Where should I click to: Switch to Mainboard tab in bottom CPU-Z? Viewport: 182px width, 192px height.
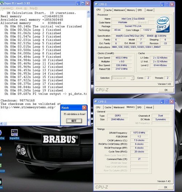pos(119,107)
